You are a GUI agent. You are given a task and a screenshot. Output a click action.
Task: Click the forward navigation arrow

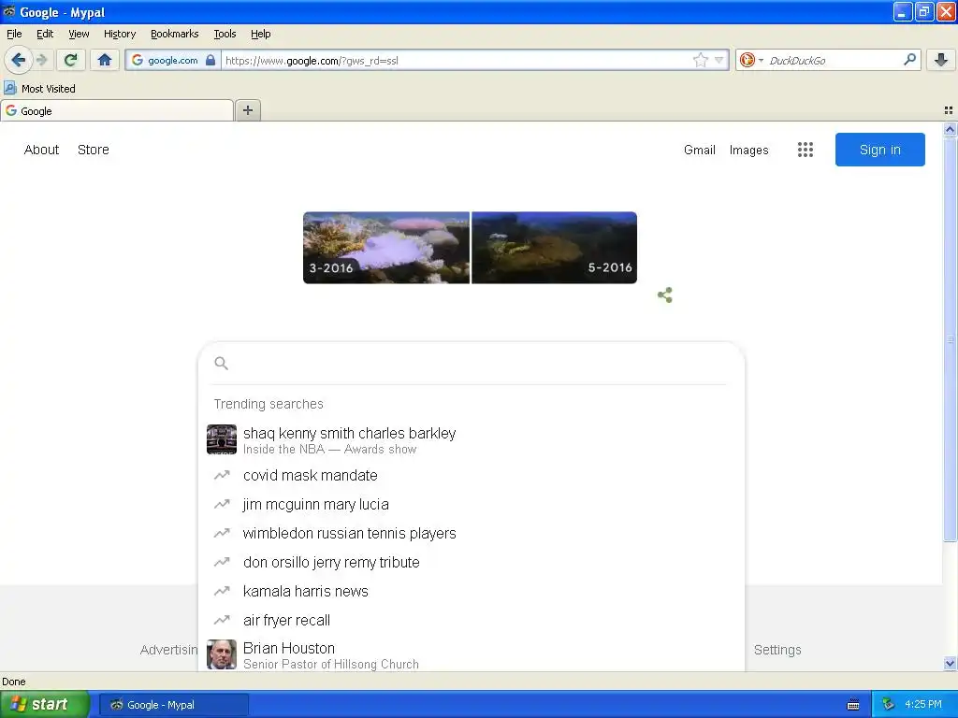click(42, 60)
